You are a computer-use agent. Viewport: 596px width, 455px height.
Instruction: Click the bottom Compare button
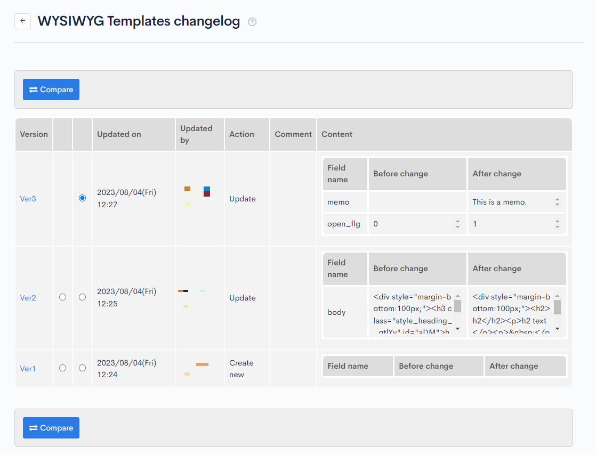click(51, 428)
